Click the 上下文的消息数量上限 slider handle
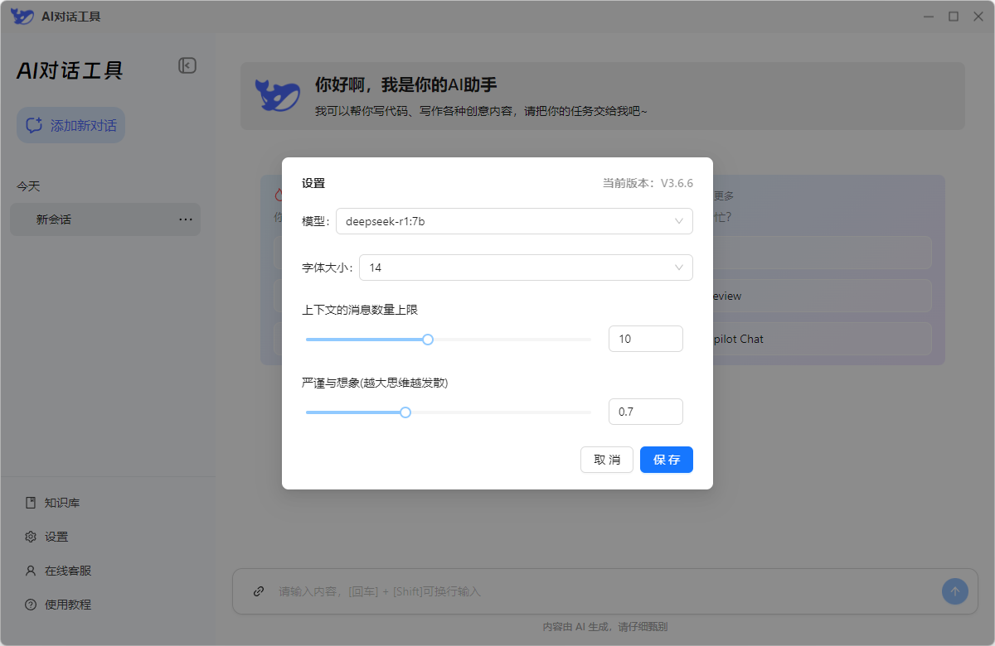Image resolution: width=995 pixels, height=646 pixels. point(428,340)
